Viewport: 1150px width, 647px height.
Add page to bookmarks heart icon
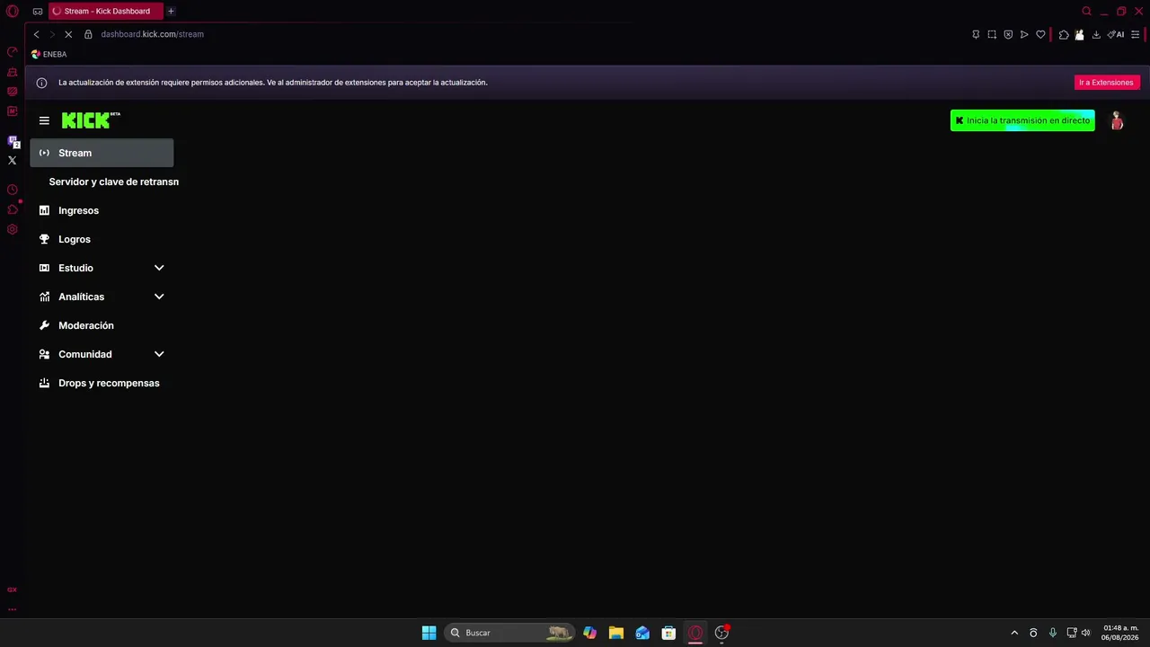coord(1040,34)
